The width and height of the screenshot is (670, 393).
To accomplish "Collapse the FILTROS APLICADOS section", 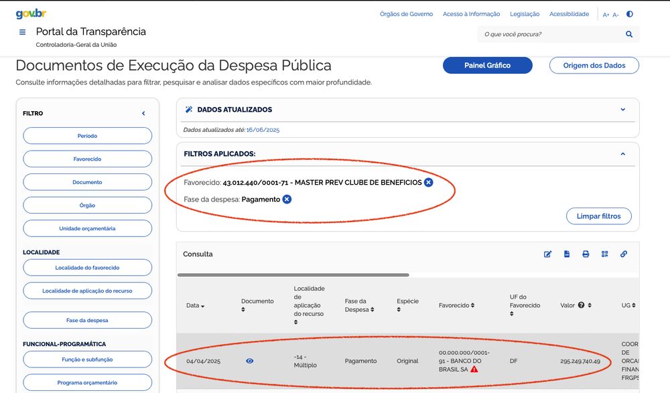I will coord(622,154).
